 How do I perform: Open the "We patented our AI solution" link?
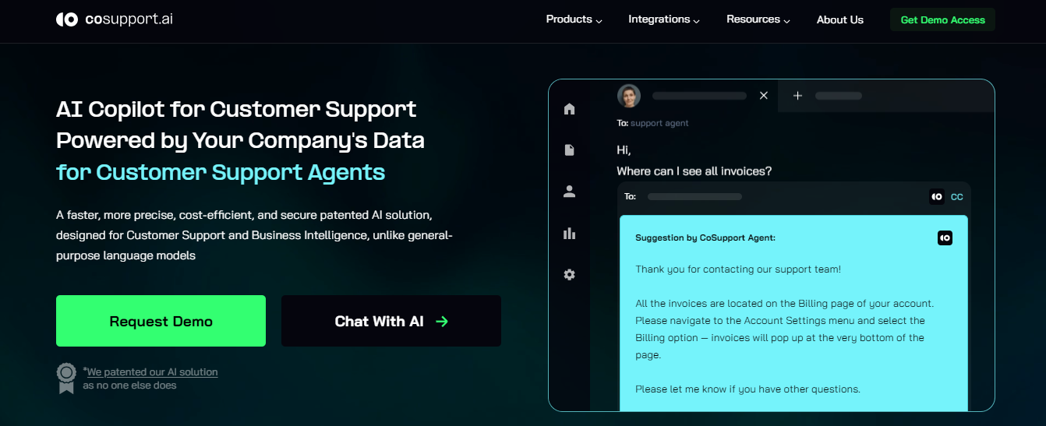[x=152, y=372]
